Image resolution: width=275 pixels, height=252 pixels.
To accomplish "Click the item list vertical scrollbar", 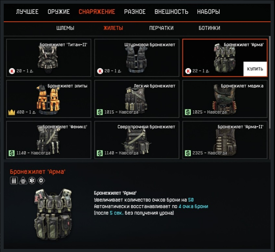I will pos(270,82).
